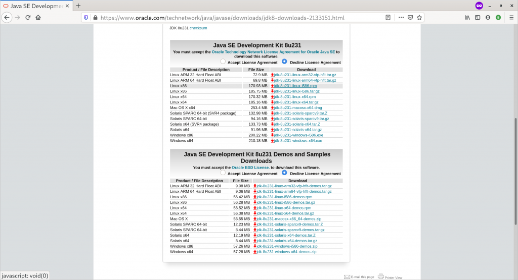
Task: Download jdk-8u231-linux-x64.tar.gz
Action: [x=296, y=102]
